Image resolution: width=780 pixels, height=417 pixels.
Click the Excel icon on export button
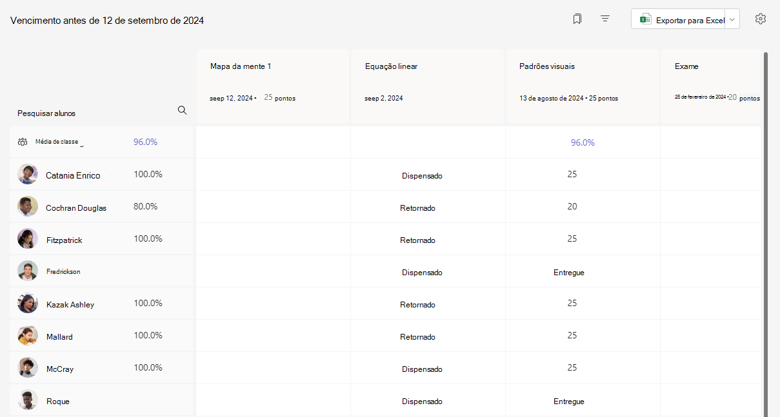645,20
